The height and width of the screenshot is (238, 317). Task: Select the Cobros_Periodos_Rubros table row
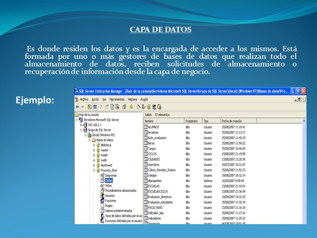tap(195, 170)
